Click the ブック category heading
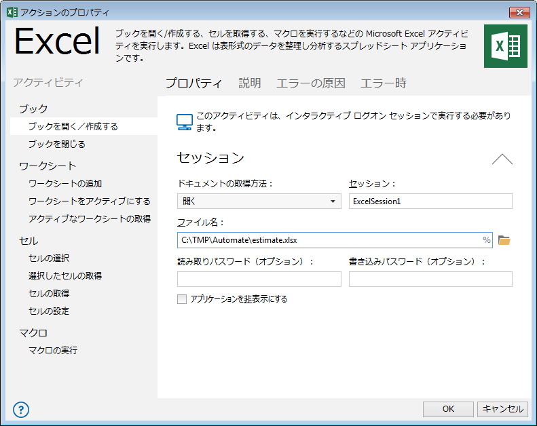This screenshot has height=426, width=537. click(33, 109)
